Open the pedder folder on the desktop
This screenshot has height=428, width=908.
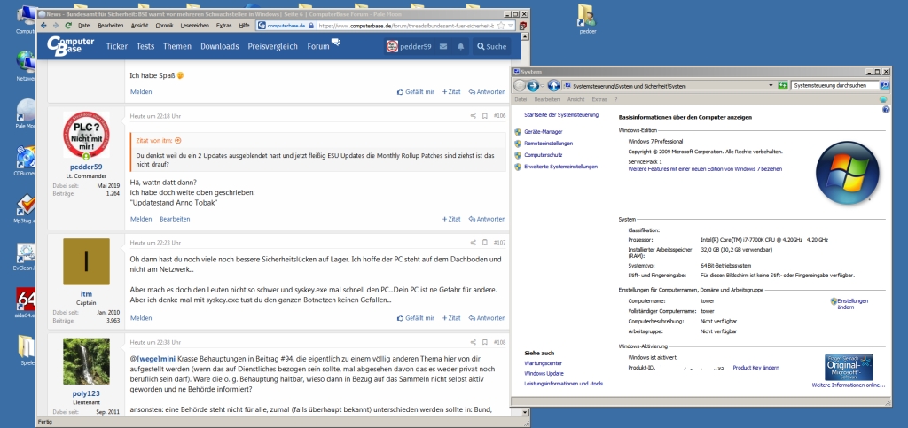[587, 19]
